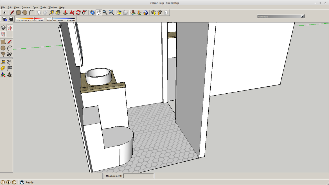Click the help question mark in status bar
This screenshot has width=329, height=185.
pos(22,182)
